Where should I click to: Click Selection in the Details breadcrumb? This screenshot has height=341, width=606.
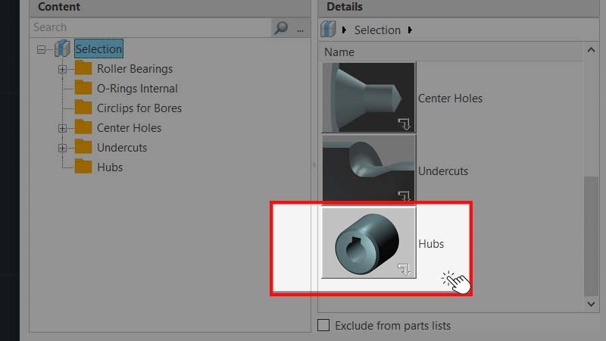click(x=377, y=30)
